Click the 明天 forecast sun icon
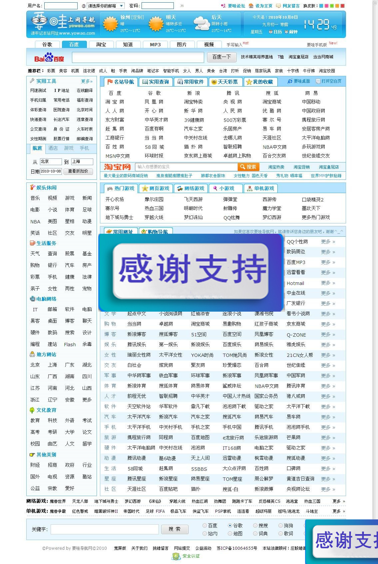The image size is (378, 564). tap(156, 24)
